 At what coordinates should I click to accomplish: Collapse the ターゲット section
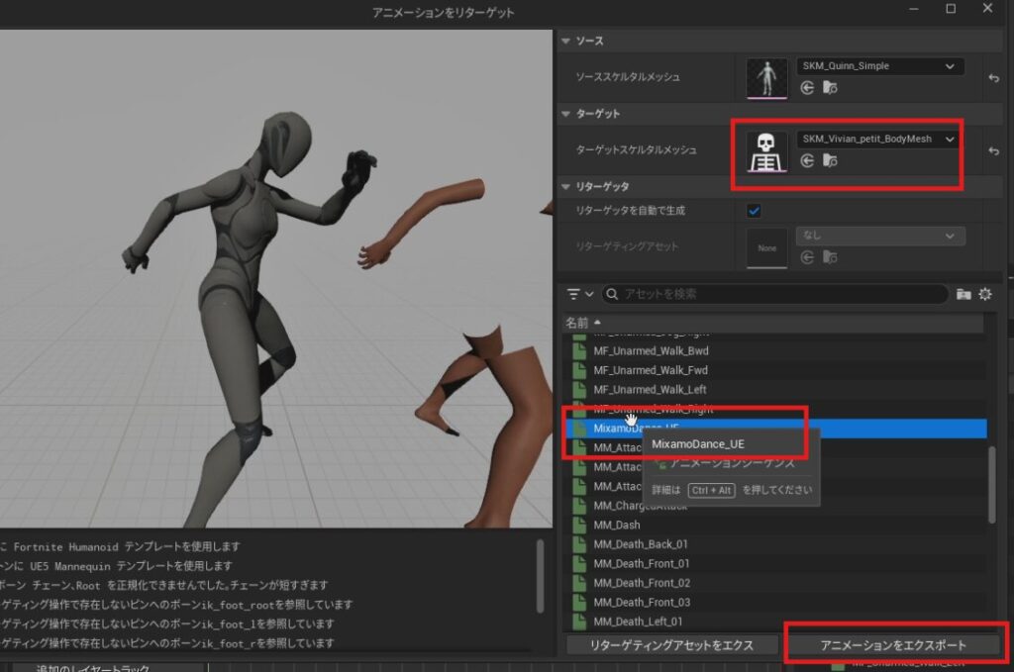565,114
